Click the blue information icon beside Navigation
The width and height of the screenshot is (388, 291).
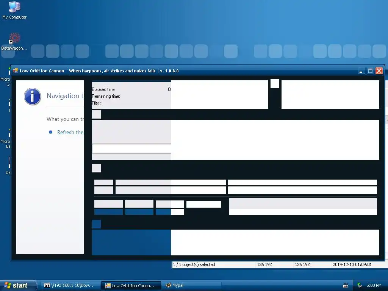click(33, 97)
